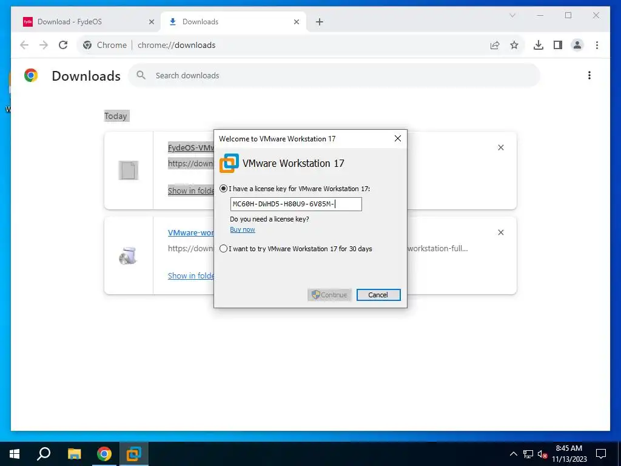This screenshot has height=466, width=621.
Task: Show hidden system tray icons
Action: (x=513, y=454)
